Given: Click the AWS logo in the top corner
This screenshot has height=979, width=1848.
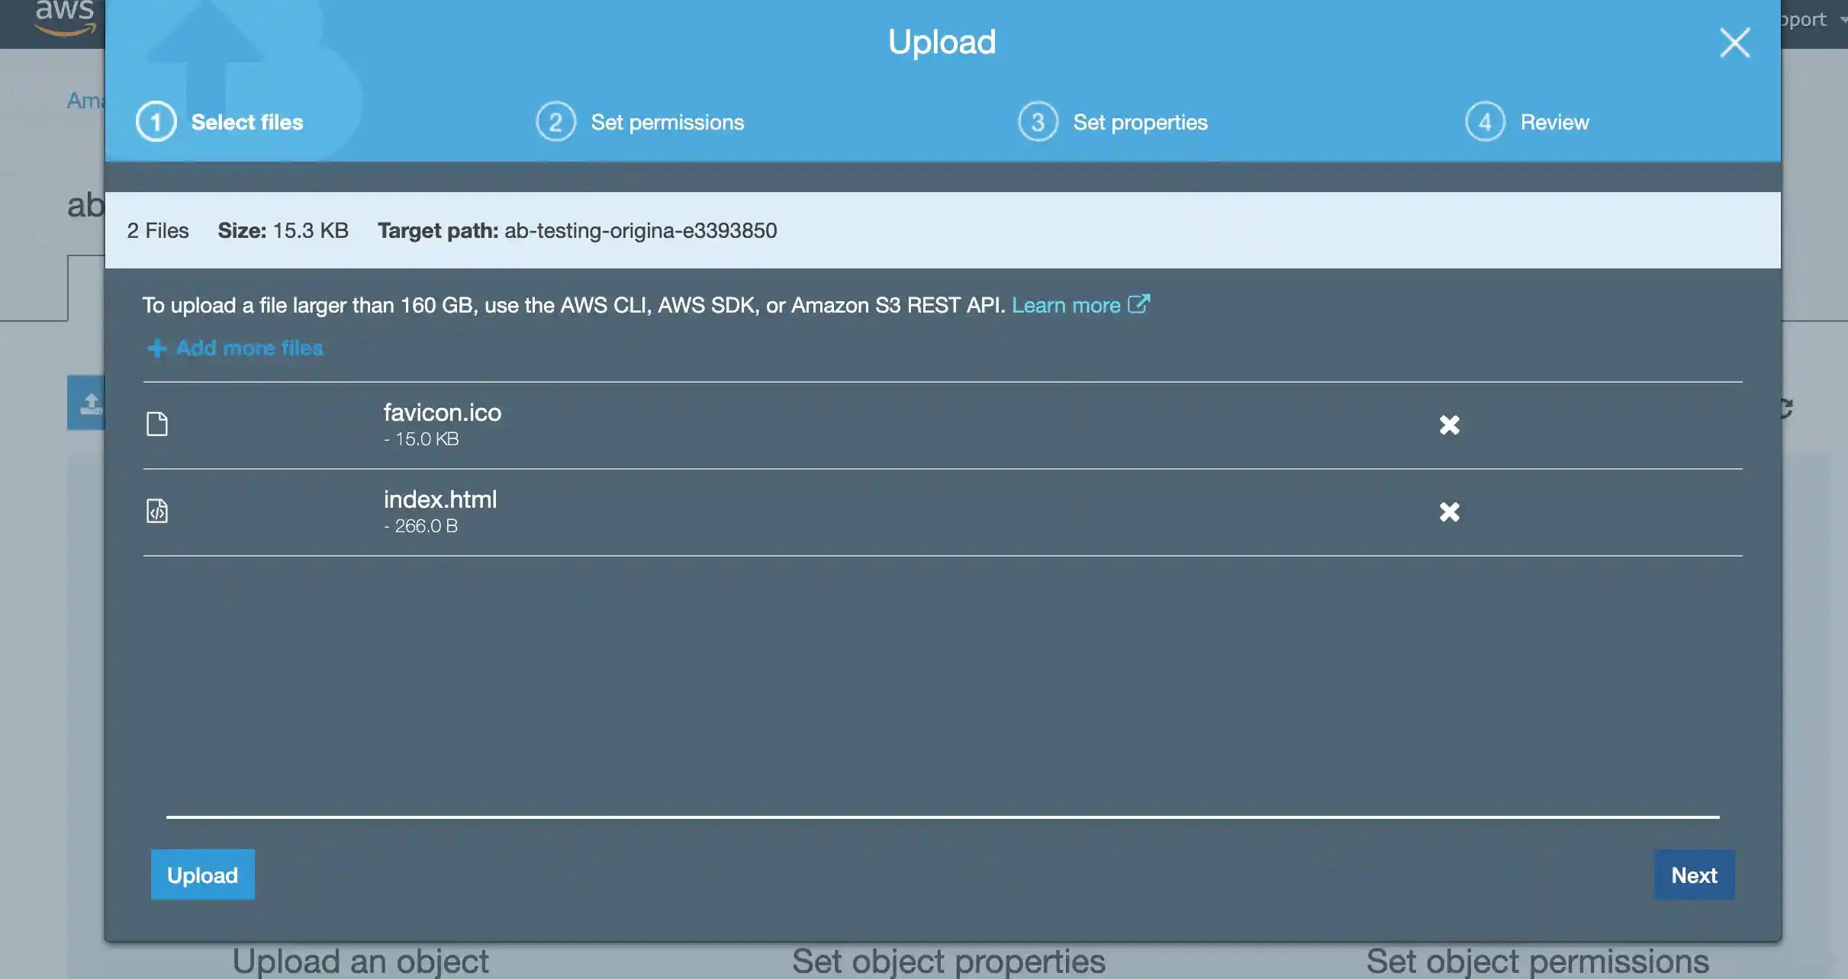Looking at the screenshot, I should click(65, 15).
